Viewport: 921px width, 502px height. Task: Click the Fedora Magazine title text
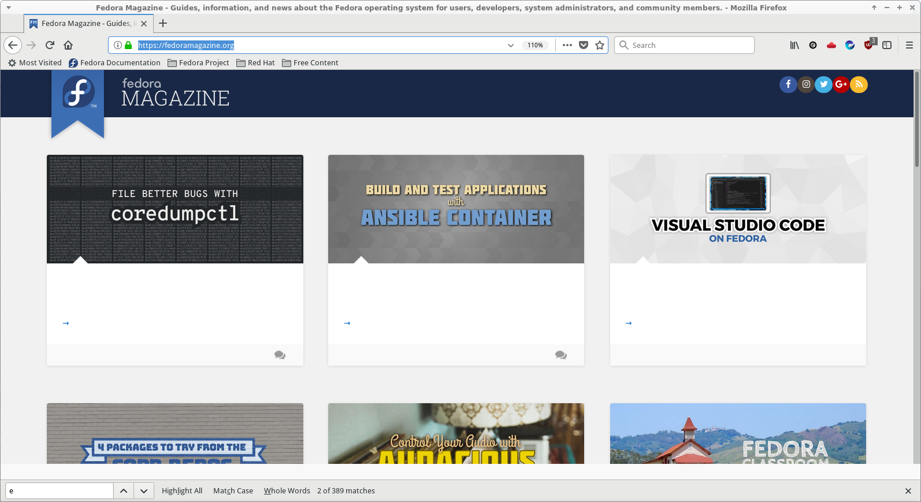coord(176,93)
